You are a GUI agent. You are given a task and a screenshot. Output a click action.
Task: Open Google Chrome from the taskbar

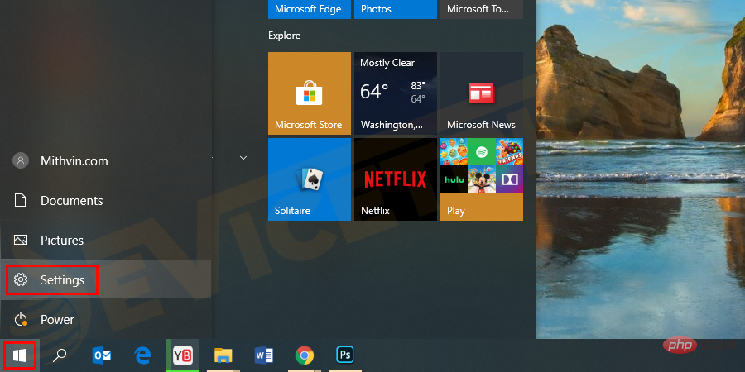point(305,355)
